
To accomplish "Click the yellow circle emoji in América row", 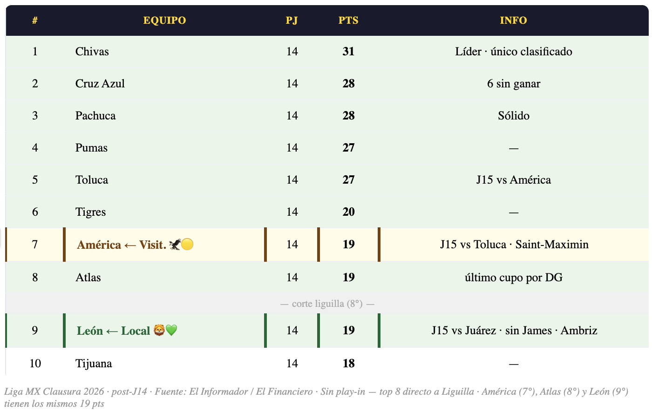I will pyautogui.click(x=187, y=245).
